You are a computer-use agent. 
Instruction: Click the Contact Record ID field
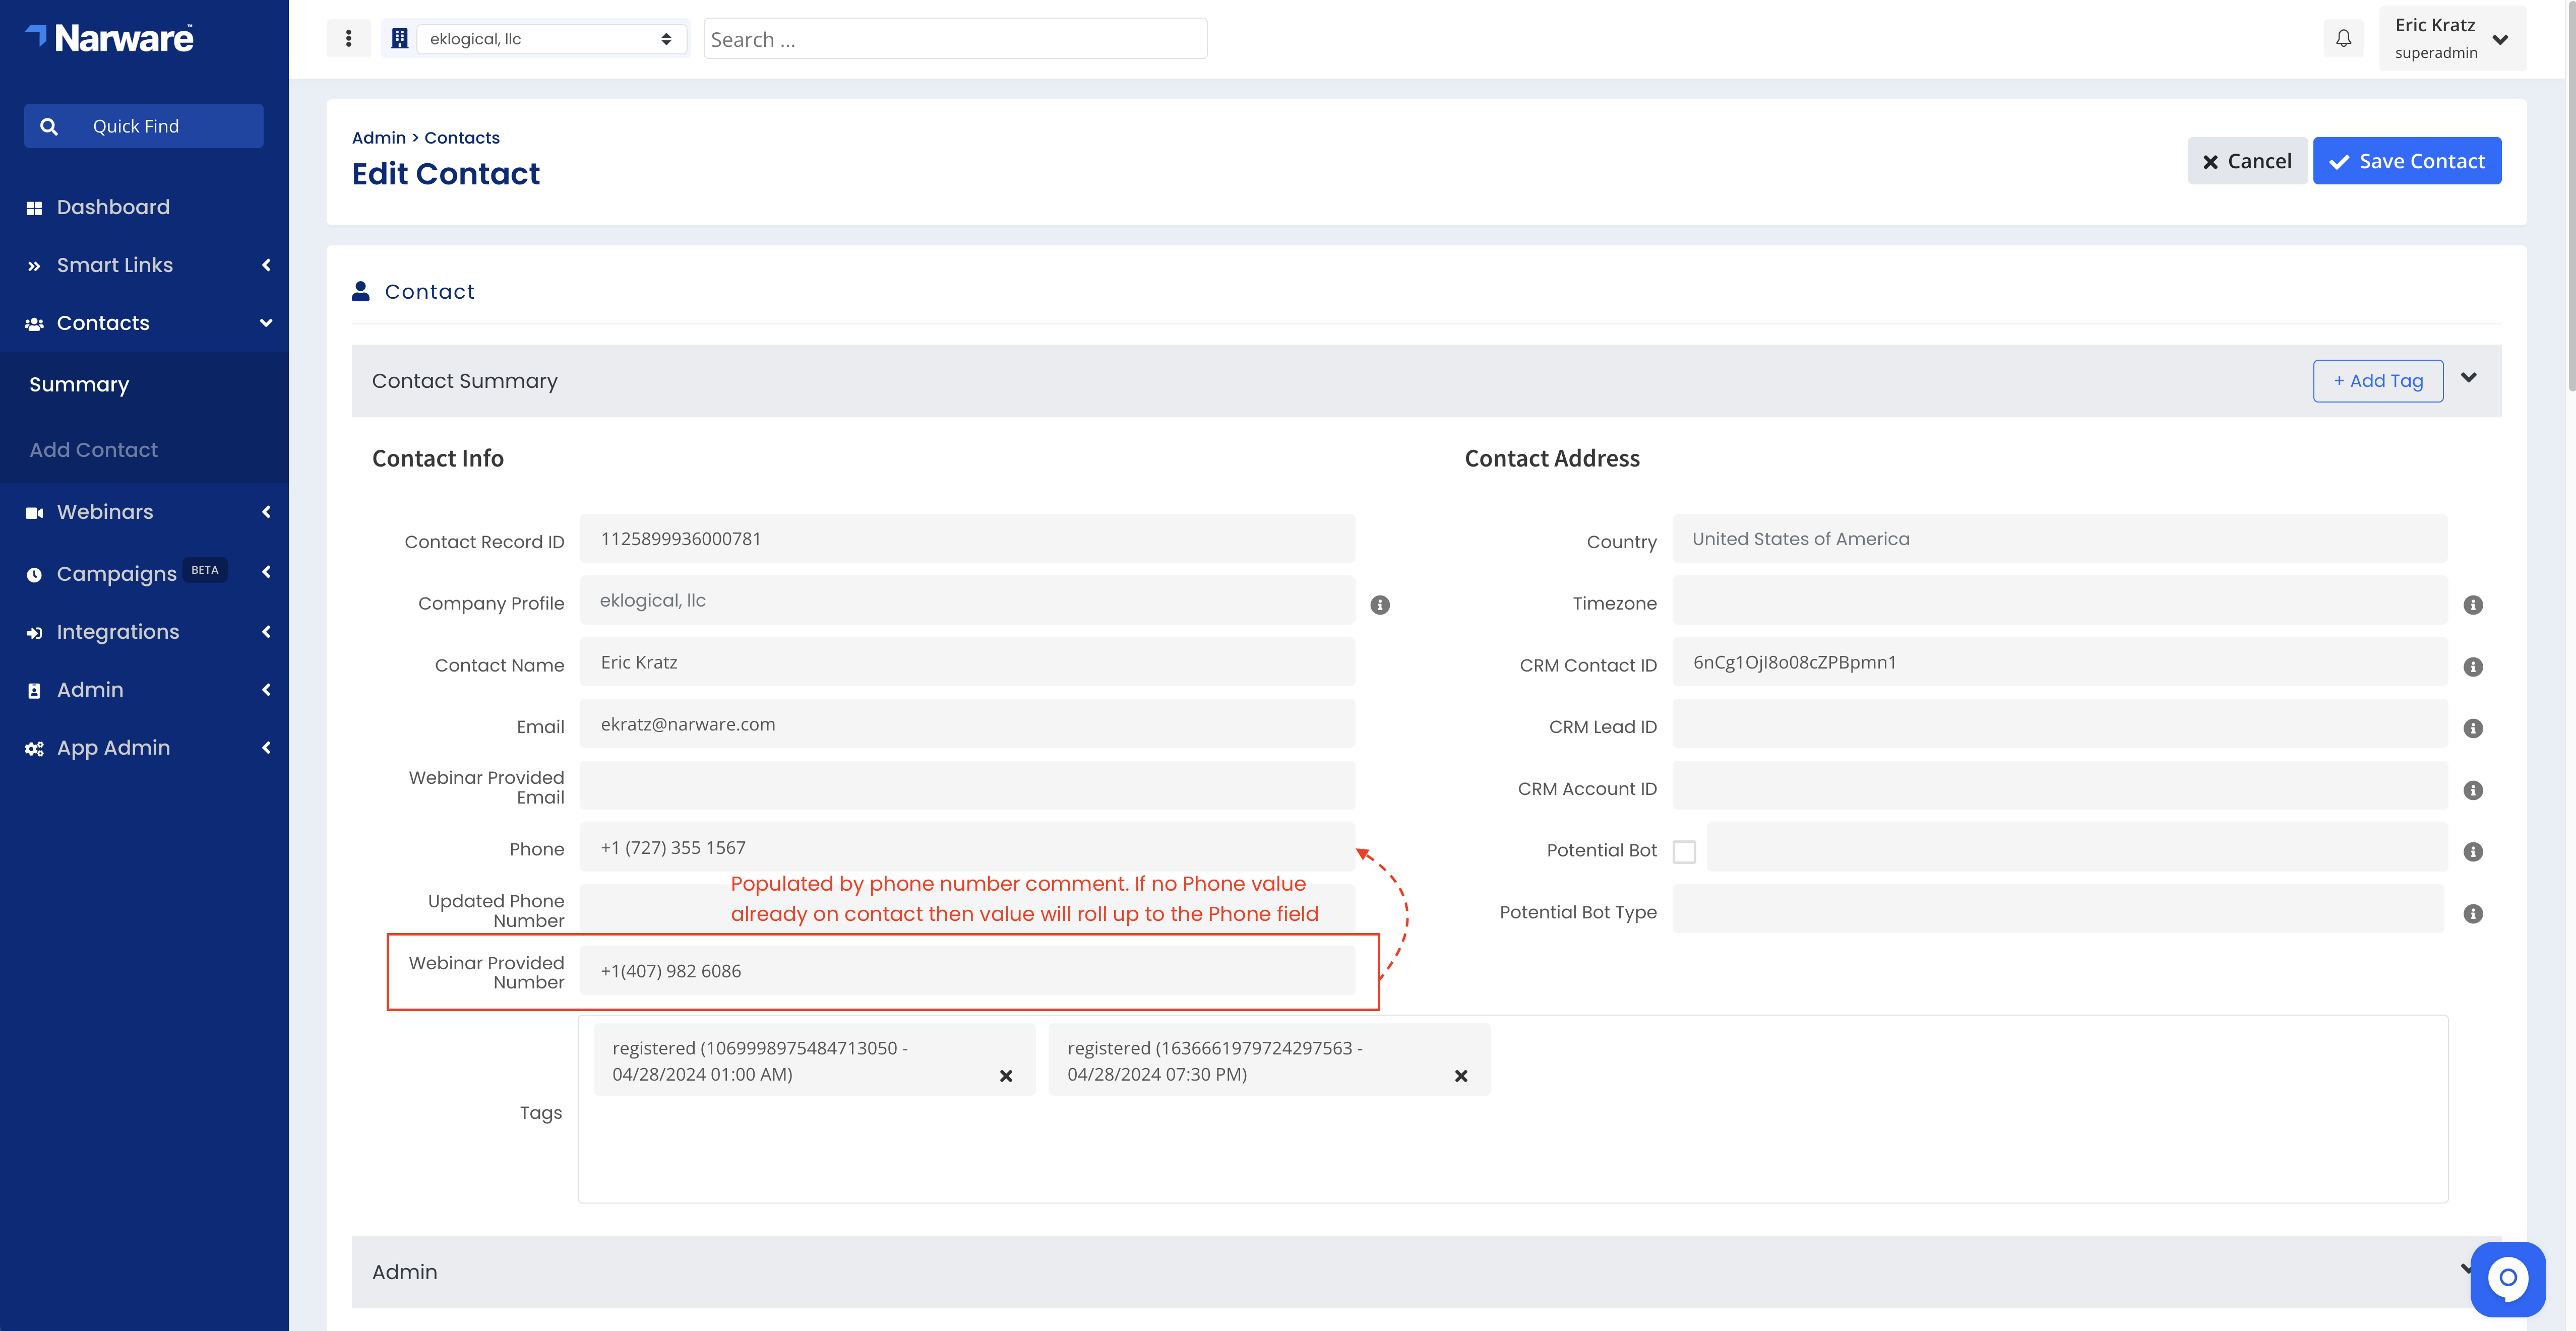(x=967, y=539)
